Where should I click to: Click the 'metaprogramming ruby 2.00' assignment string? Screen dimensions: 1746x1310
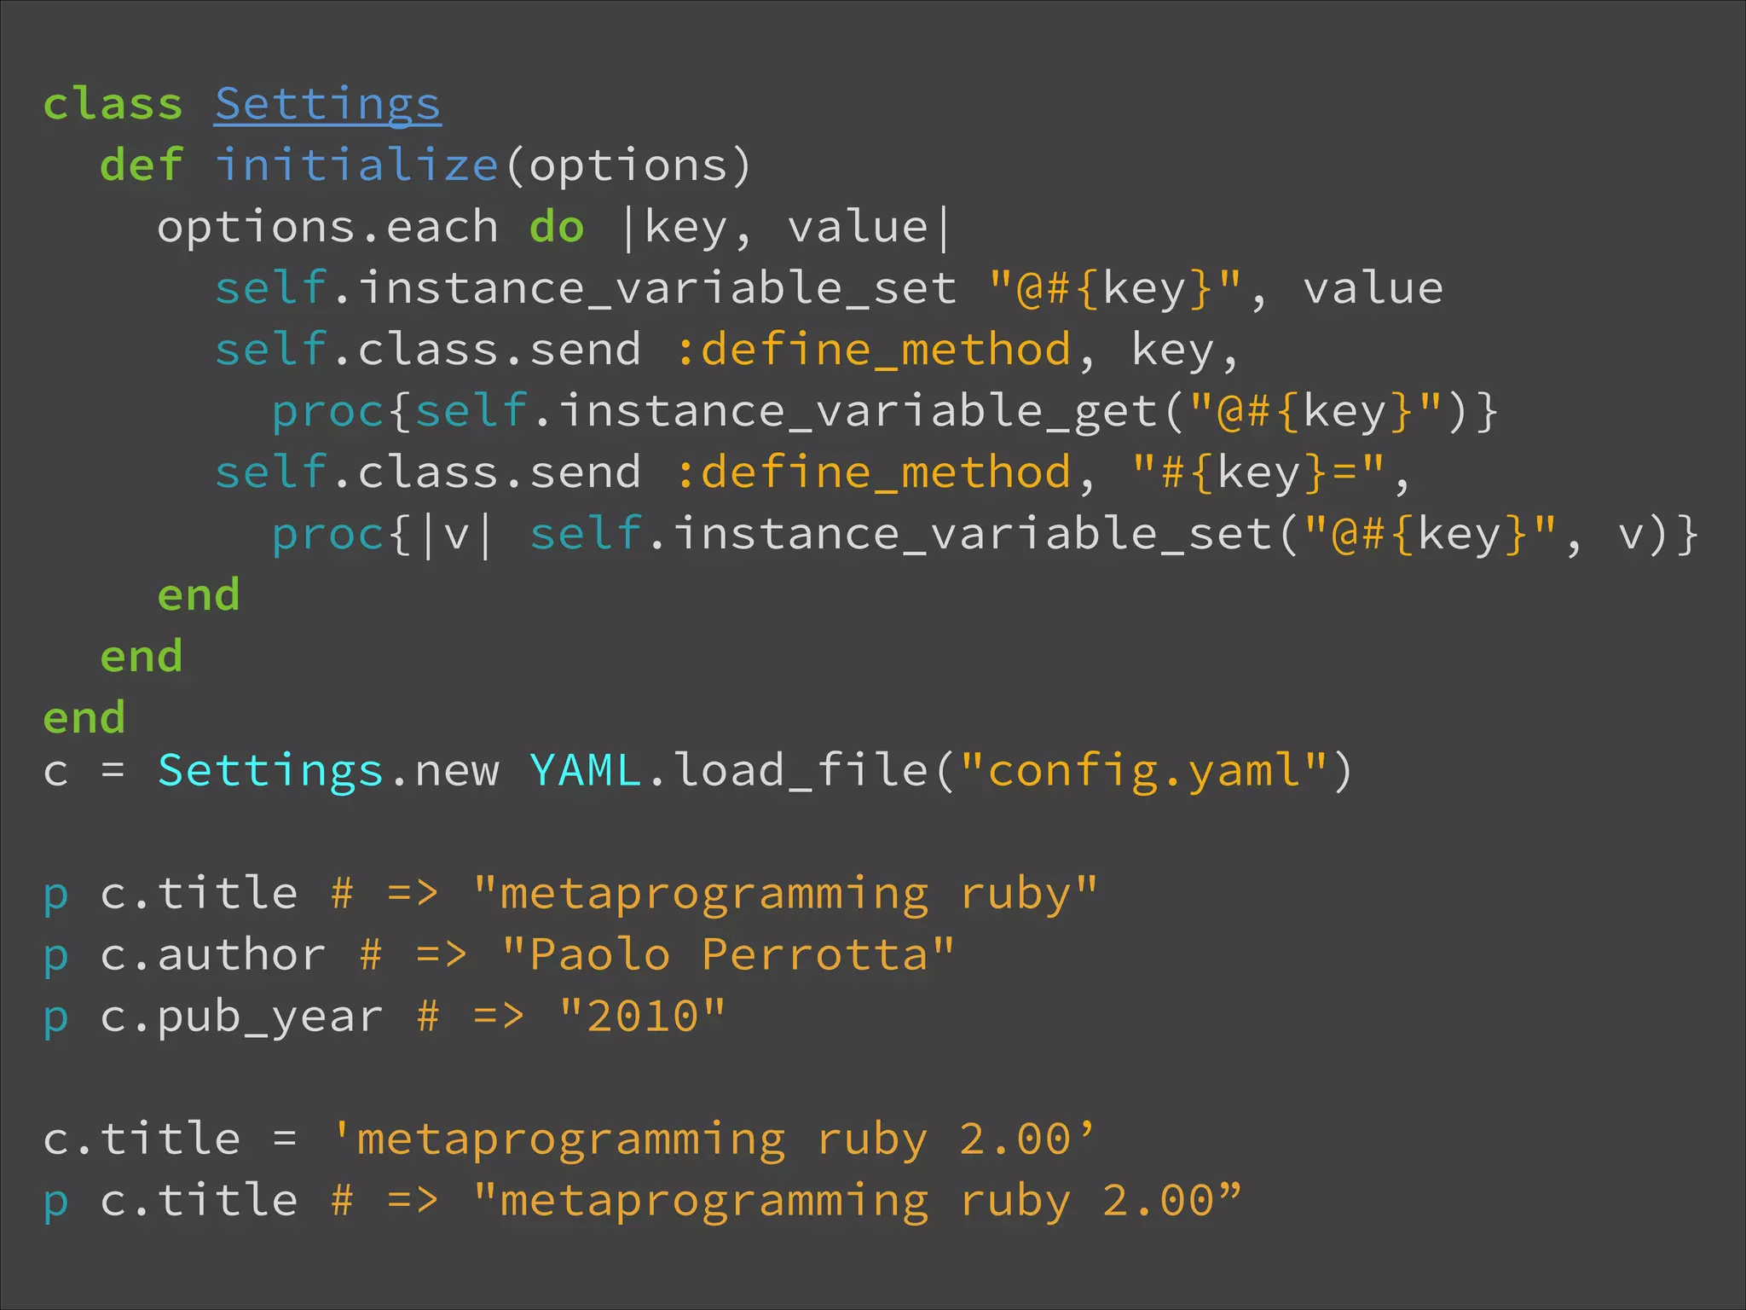click(713, 1139)
